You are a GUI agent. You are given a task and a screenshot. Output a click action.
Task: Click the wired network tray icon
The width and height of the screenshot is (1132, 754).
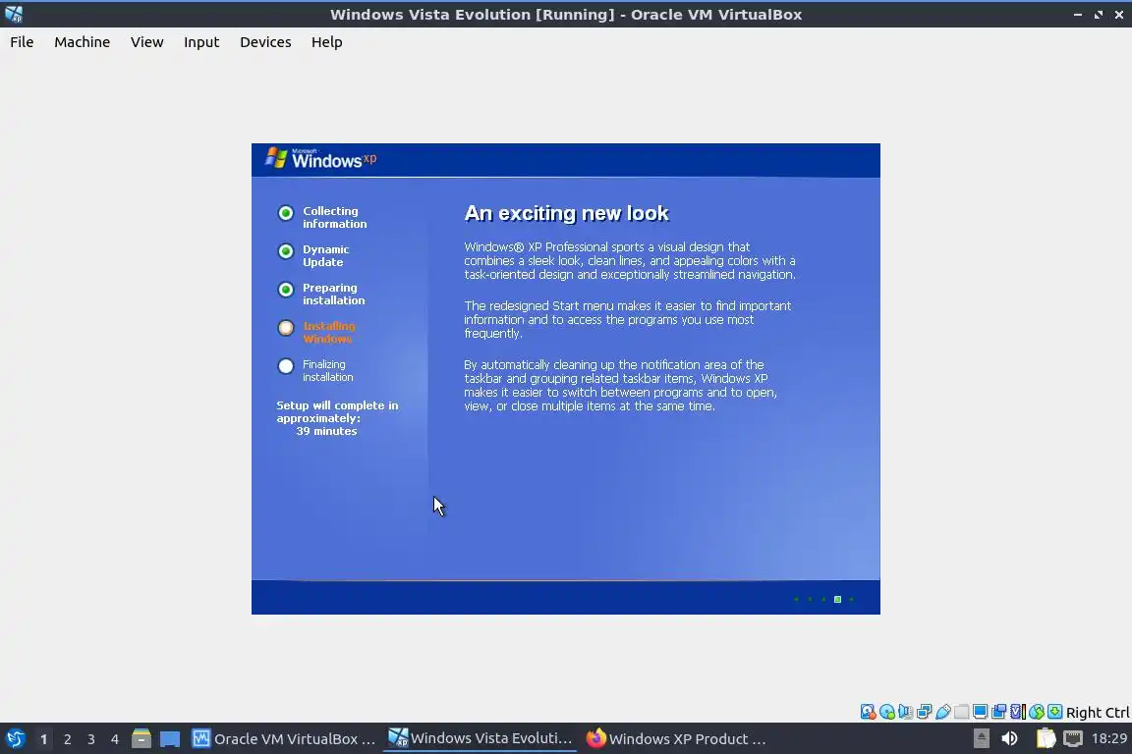click(x=1073, y=739)
